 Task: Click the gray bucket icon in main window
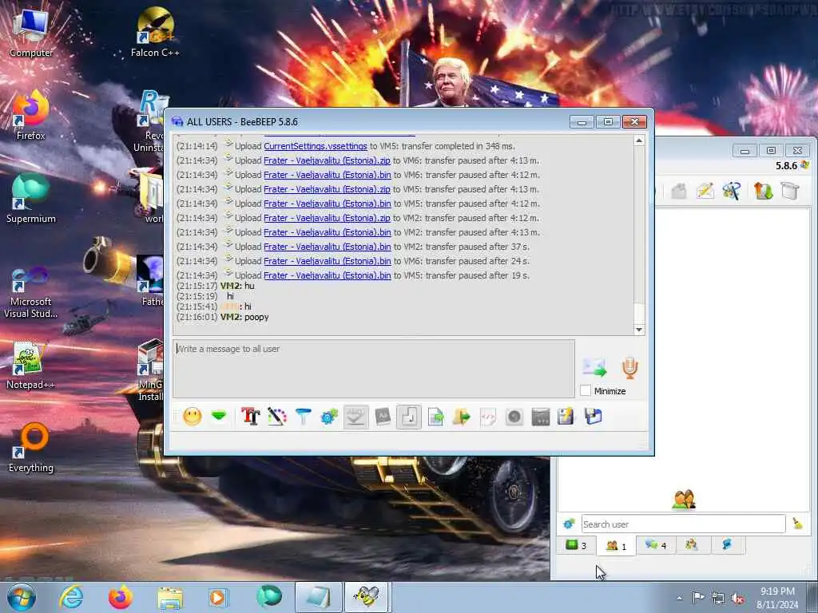(x=790, y=191)
